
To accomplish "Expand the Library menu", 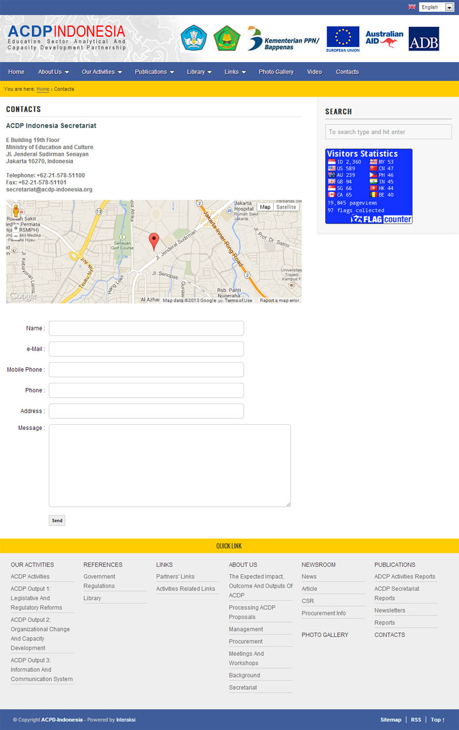I will pyautogui.click(x=199, y=72).
